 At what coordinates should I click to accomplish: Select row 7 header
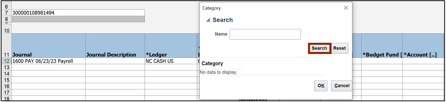pos(7,13)
